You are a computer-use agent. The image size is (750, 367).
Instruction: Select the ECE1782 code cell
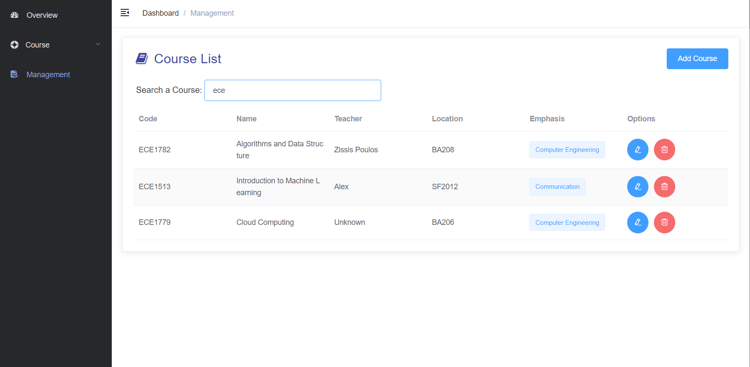click(155, 150)
